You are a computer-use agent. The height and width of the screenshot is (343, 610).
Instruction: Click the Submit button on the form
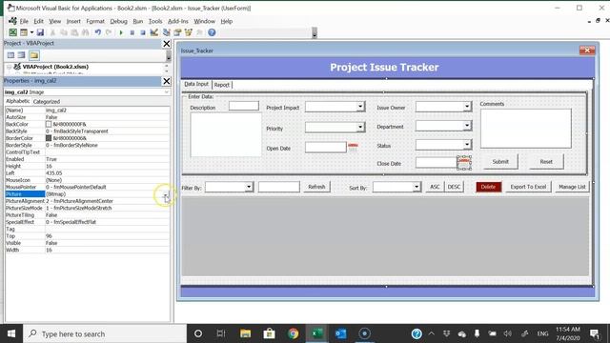(500, 161)
